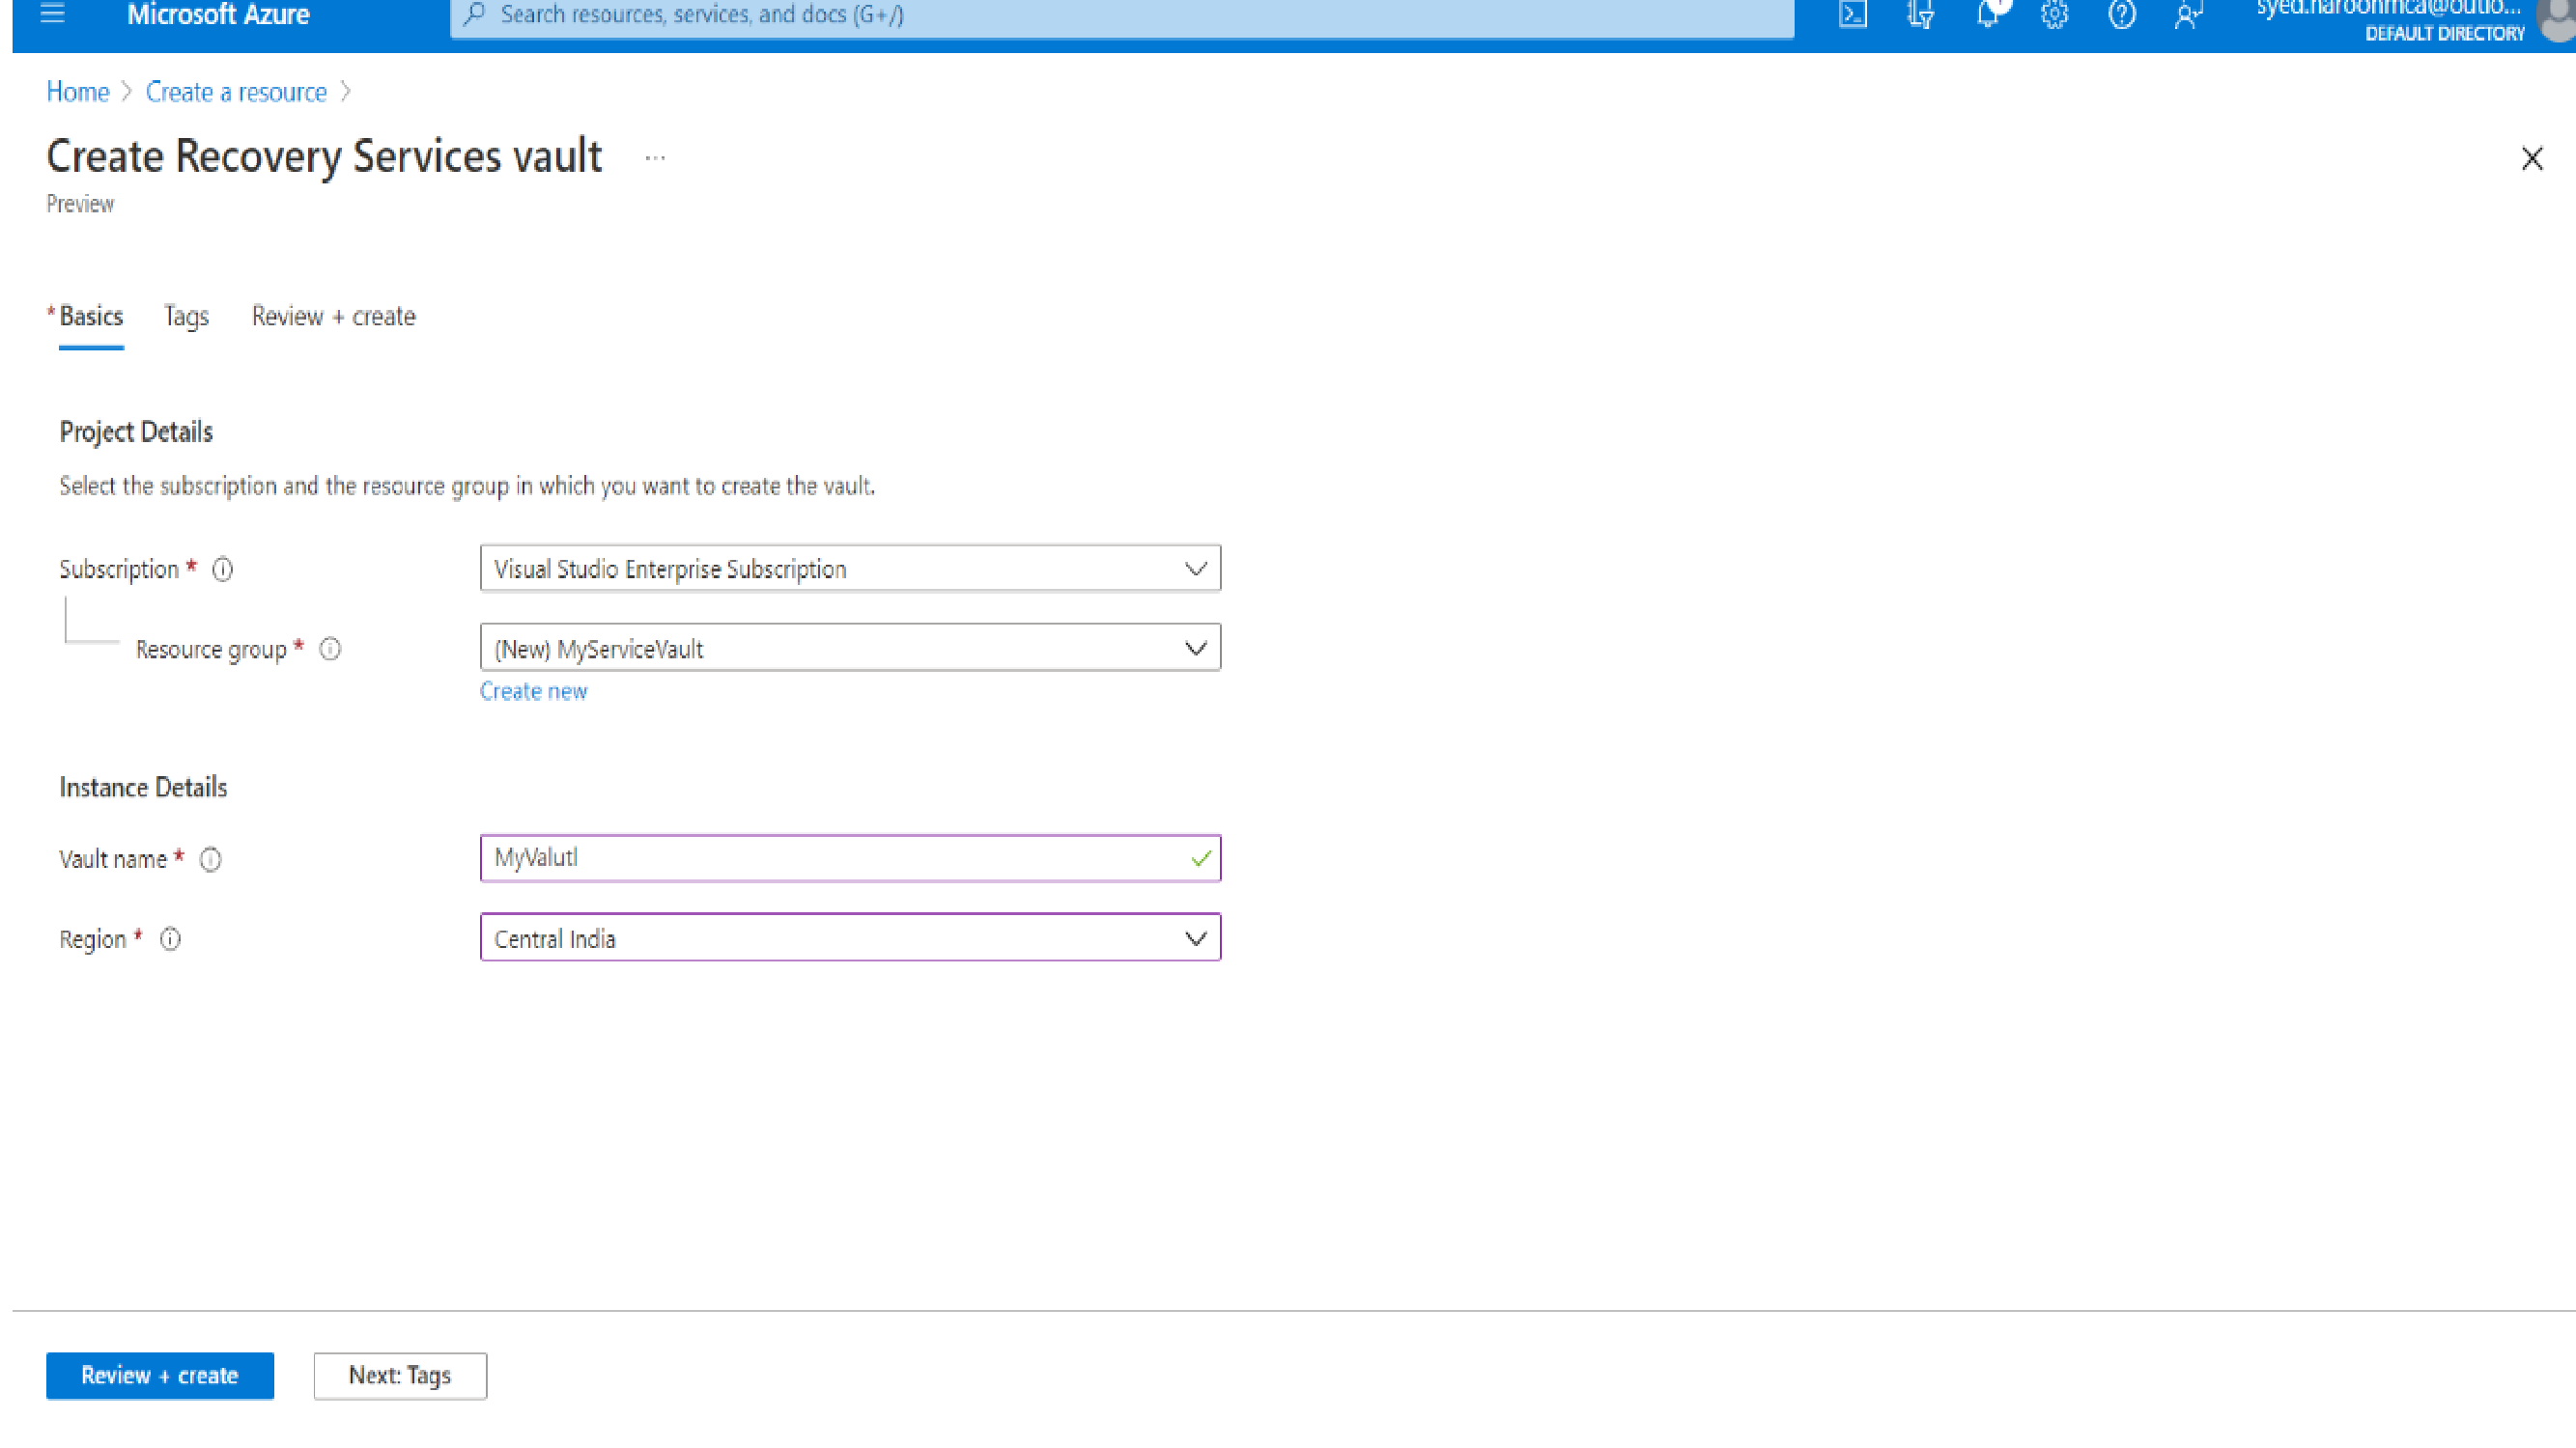Show info tooltip for Subscription

(x=223, y=570)
